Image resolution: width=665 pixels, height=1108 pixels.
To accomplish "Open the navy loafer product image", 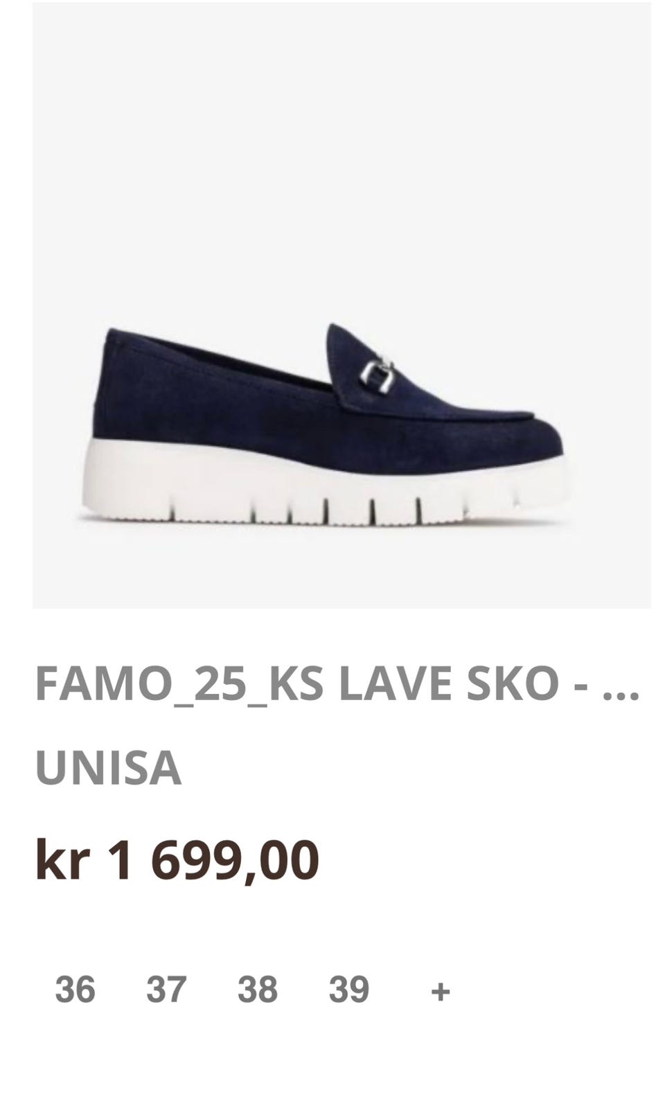I will (342, 305).
